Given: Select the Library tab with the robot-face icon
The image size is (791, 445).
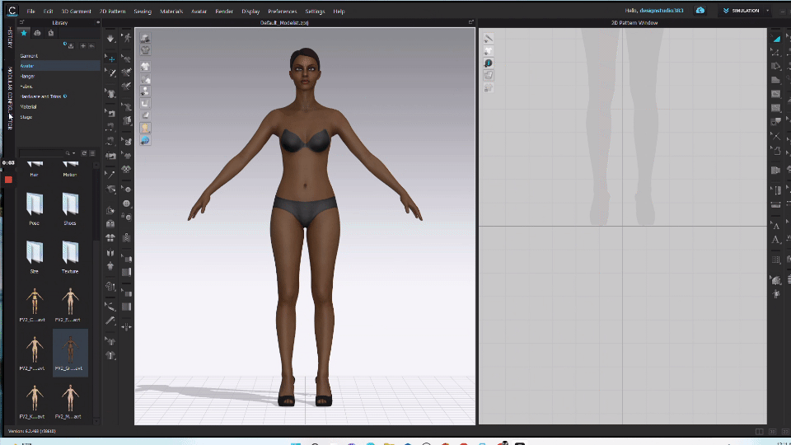Looking at the screenshot, I should [37, 33].
